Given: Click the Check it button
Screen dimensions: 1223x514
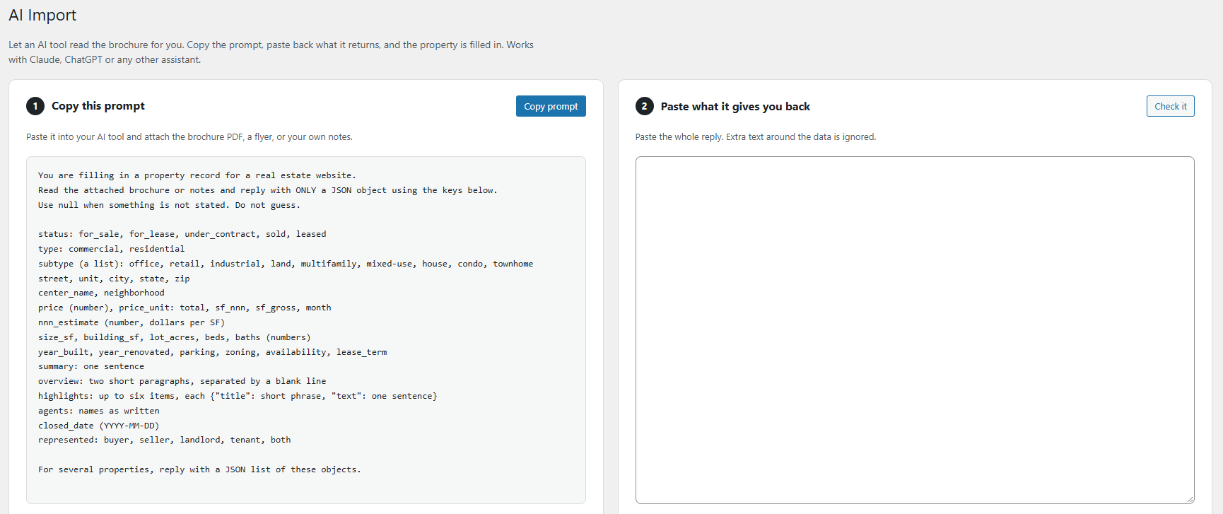Looking at the screenshot, I should [x=1171, y=106].
